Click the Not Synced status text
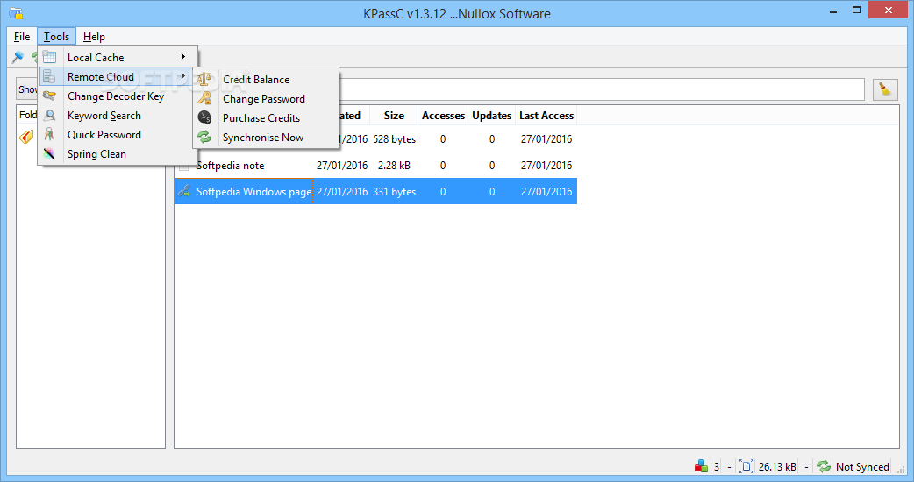This screenshot has width=914, height=482. click(x=862, y=466)
